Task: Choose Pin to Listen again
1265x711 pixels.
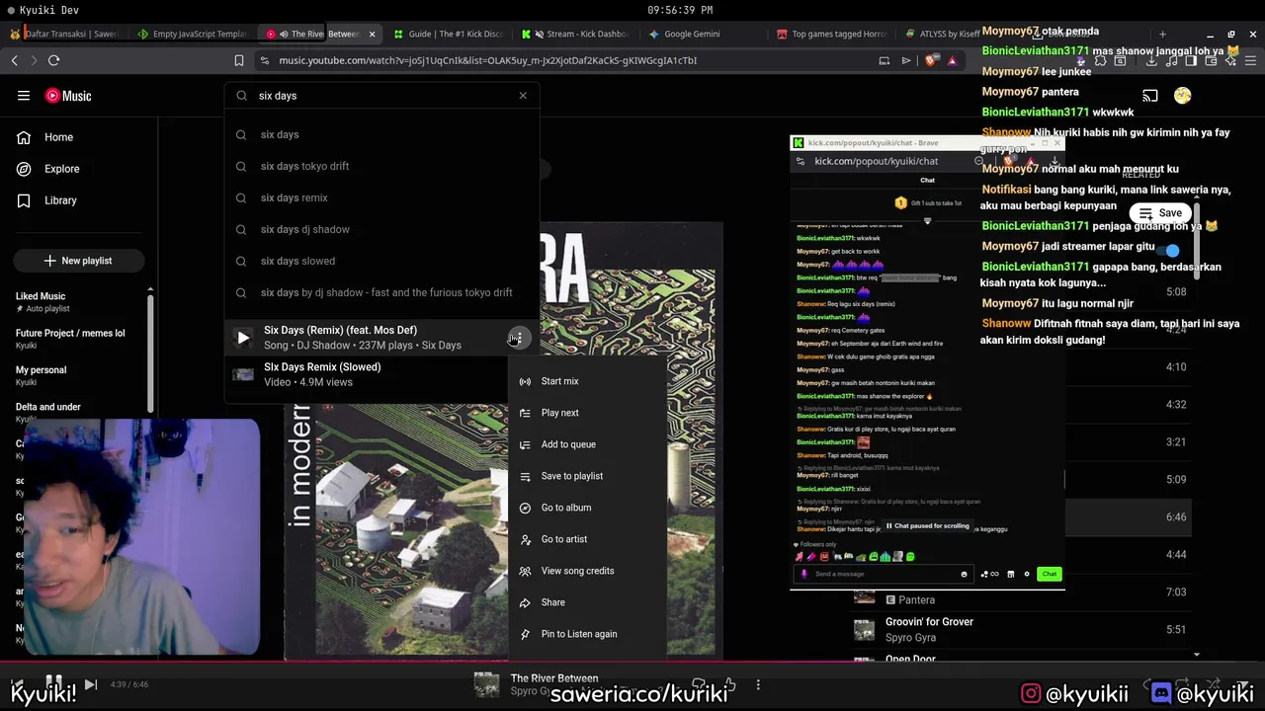Action: (x=588, y=634)
